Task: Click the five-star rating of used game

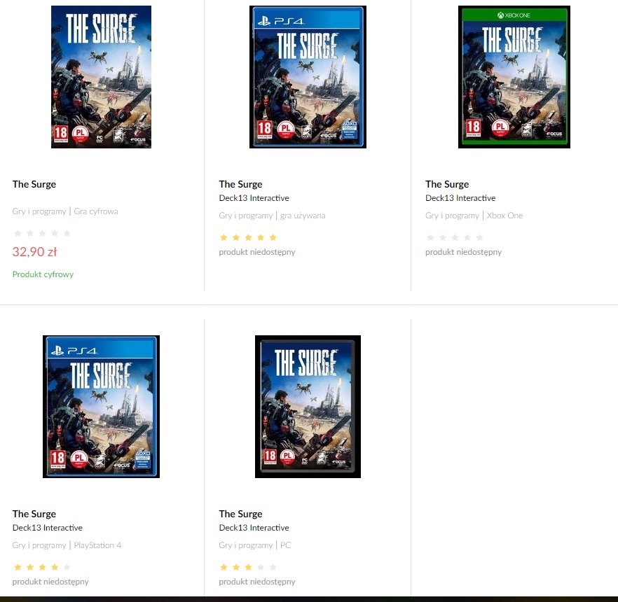Action: point(248,237)
